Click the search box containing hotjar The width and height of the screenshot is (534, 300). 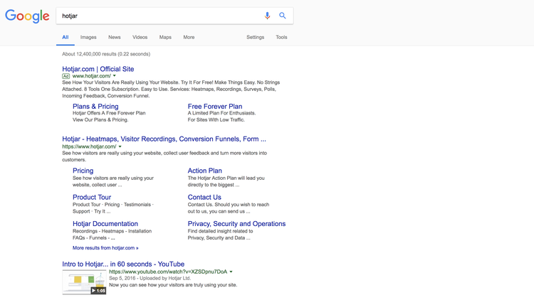[x=174, y=16]
